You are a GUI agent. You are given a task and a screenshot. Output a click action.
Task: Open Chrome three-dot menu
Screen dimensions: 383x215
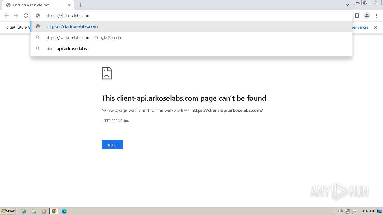coord(376,16)
